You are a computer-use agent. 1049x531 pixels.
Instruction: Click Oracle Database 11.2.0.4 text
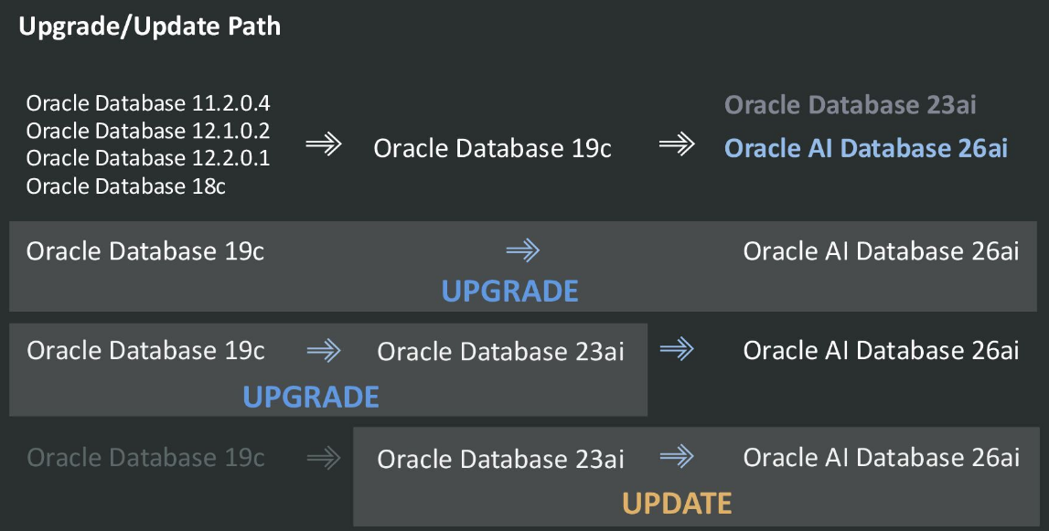coord(148,102)
